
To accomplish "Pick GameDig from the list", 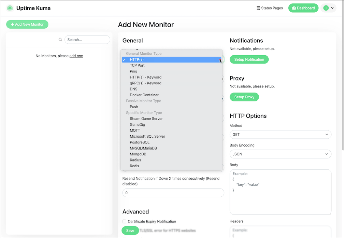I will pos(172,125).
